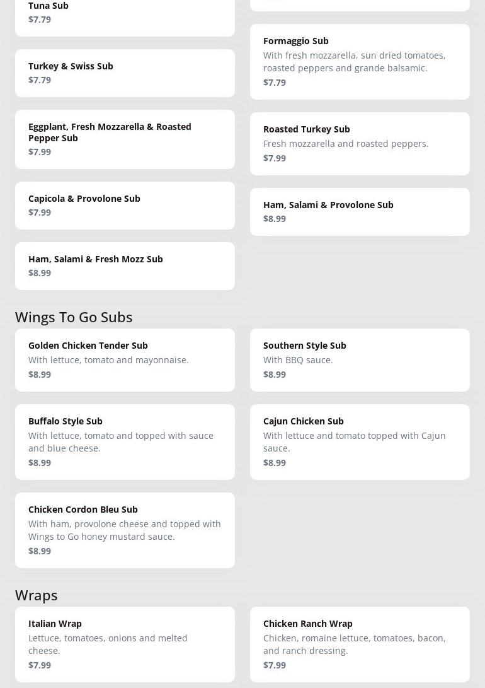The height and width of the screenshot is (688, 485).
Task: Click the Formaggio Sub description text
Action: tap(354, 62)
